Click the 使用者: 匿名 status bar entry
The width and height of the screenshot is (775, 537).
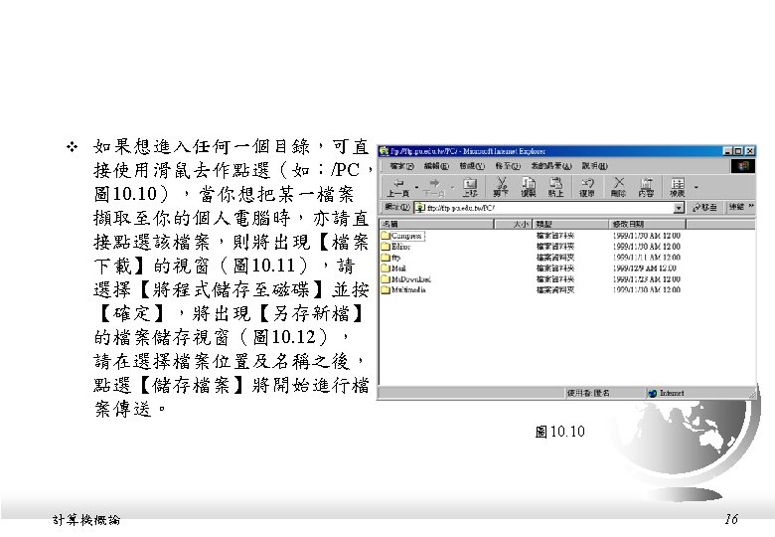point(588,393)
